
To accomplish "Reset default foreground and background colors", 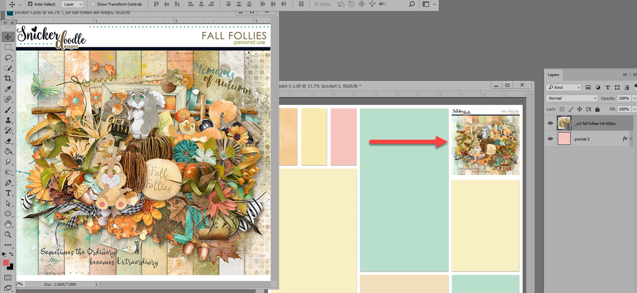I will (x=4, y=254).
